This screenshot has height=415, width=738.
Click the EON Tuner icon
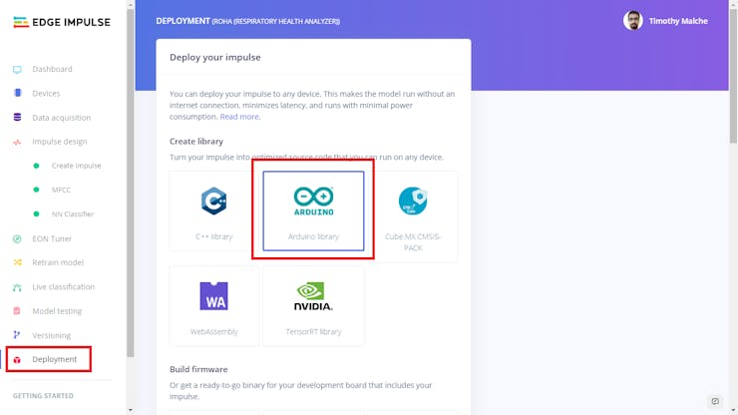pyautogui.click(x=17, y=238)
